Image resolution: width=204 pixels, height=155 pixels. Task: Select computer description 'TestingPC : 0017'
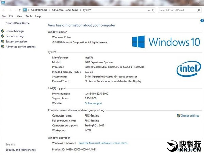95,126
